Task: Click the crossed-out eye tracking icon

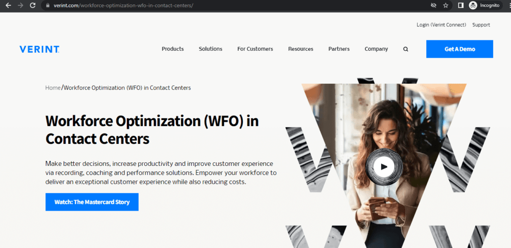Action: pyautogui.click(x=433, y=5)
